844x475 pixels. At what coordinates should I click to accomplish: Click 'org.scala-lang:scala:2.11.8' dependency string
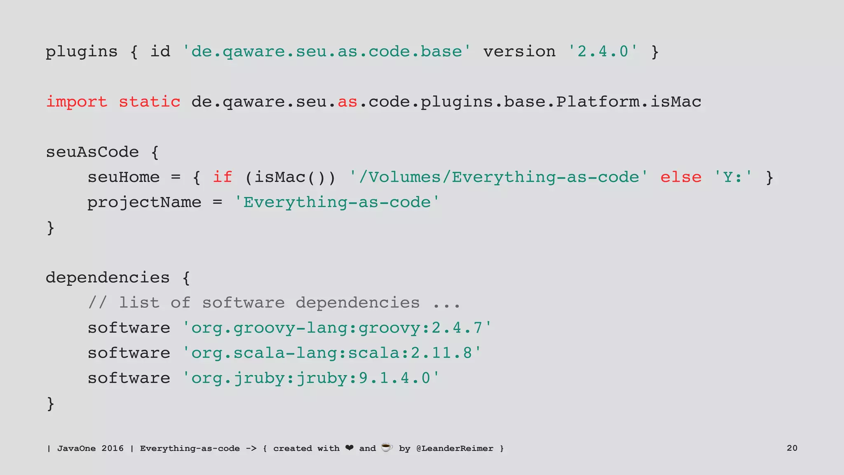[332, 353]
